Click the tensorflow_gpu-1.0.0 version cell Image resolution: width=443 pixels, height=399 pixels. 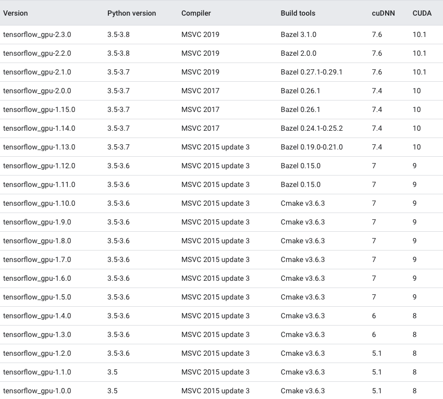click(x=37, y=391)
